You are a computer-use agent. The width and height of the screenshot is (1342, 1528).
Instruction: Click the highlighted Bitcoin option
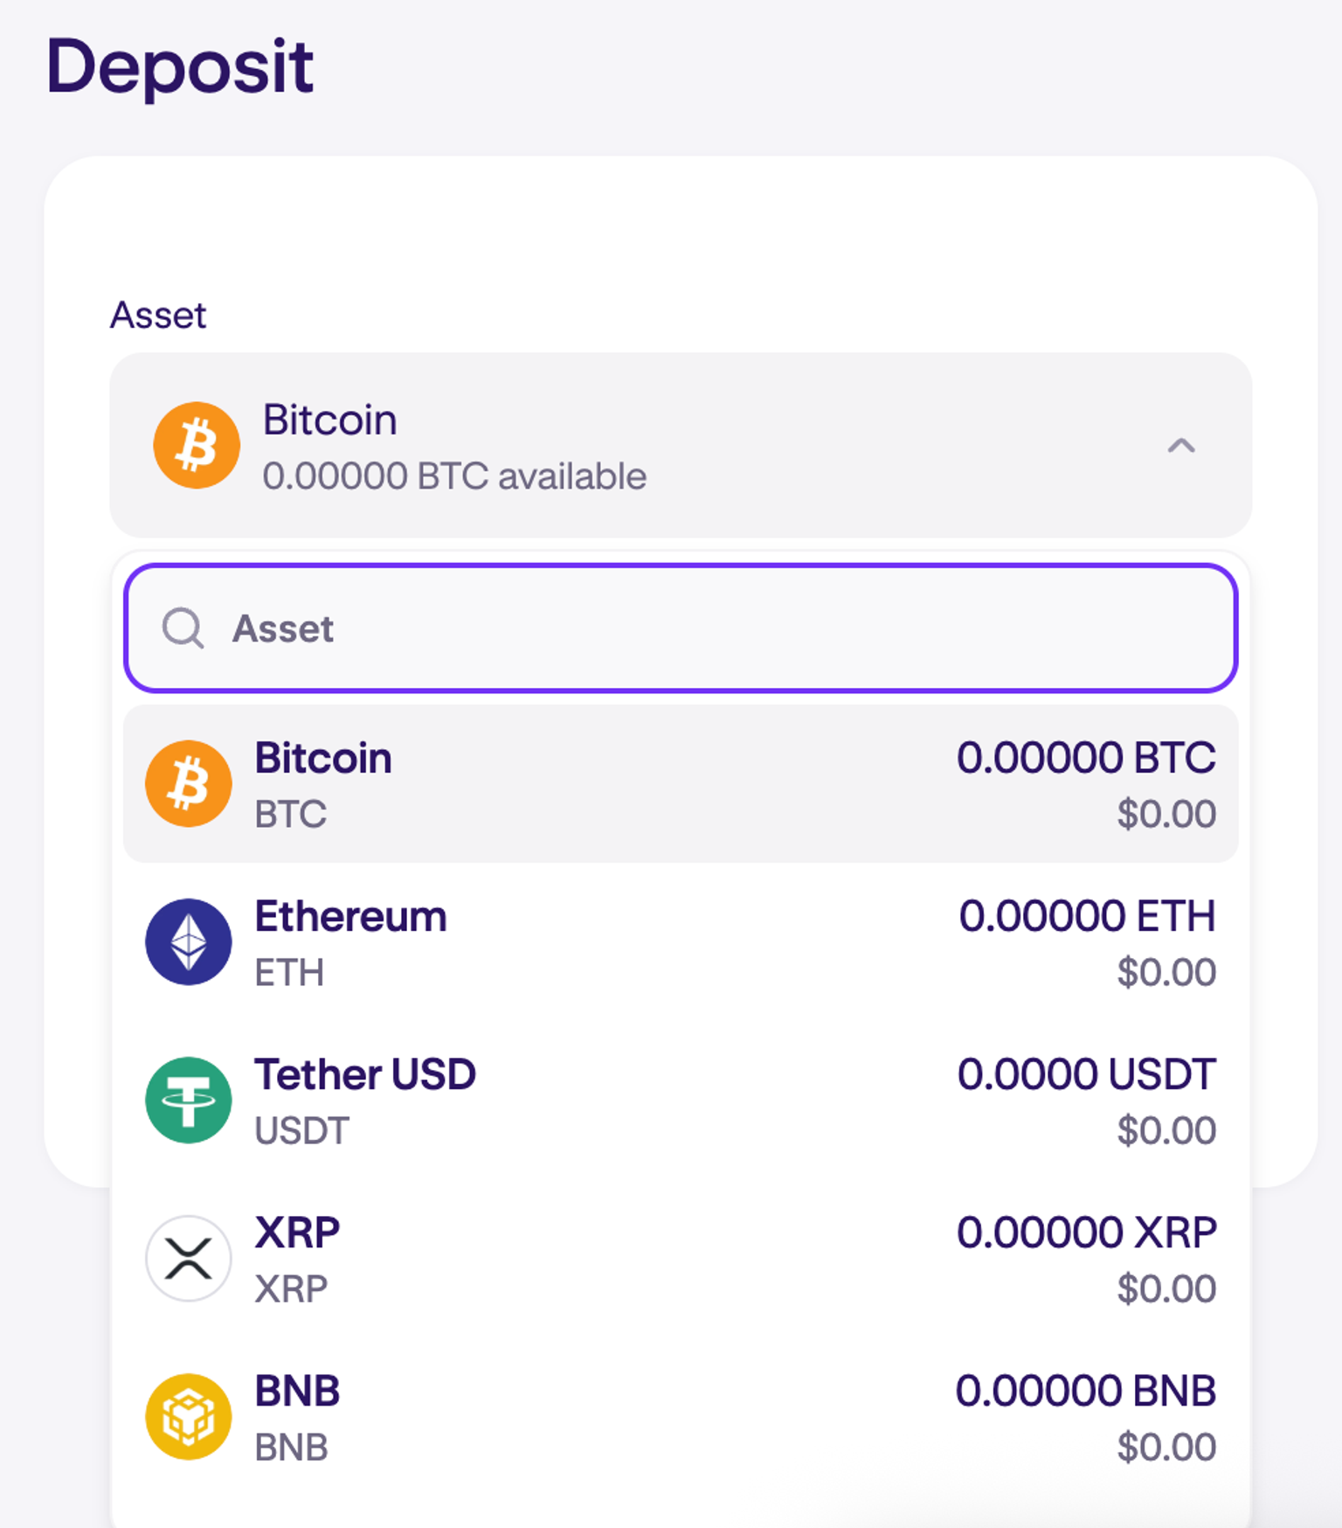coord(678,782)
